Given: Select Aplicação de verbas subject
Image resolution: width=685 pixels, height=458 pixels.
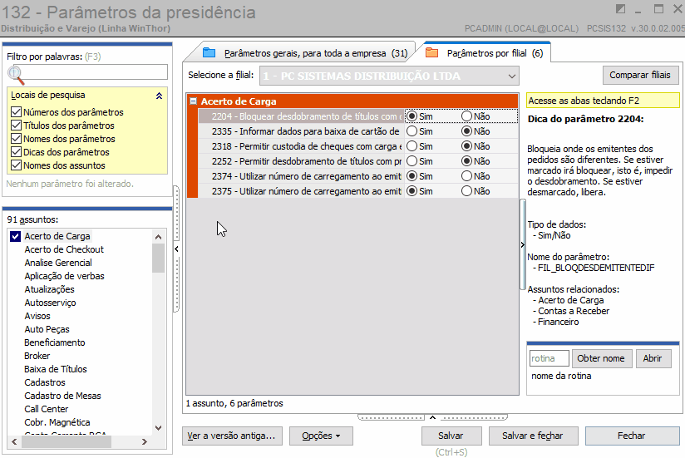Looking at the screenshot, I should pos(64,276).
